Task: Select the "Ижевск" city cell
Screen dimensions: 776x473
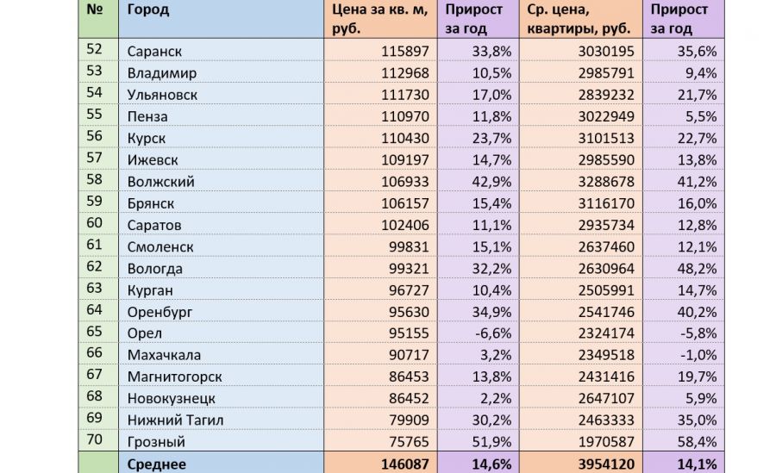Action: click(151, 160)
